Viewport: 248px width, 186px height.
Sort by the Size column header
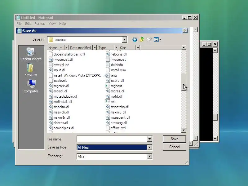pos(127,48)
